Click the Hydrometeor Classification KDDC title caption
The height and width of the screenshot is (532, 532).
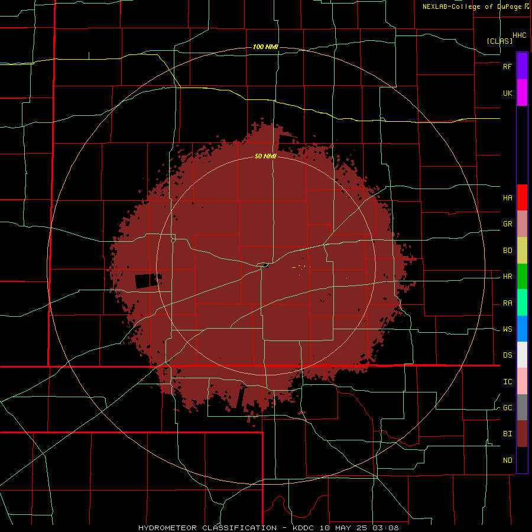[268, 528]
